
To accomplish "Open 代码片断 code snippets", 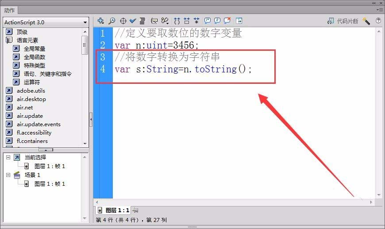I will click(343, 21).
